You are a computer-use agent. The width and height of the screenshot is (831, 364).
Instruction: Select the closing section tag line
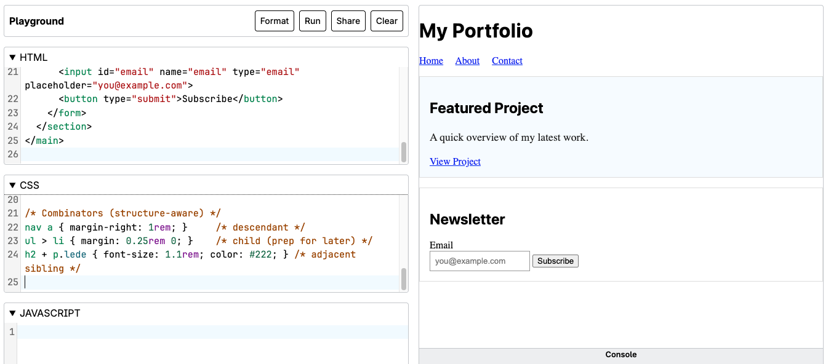click(x=64, y=126)
